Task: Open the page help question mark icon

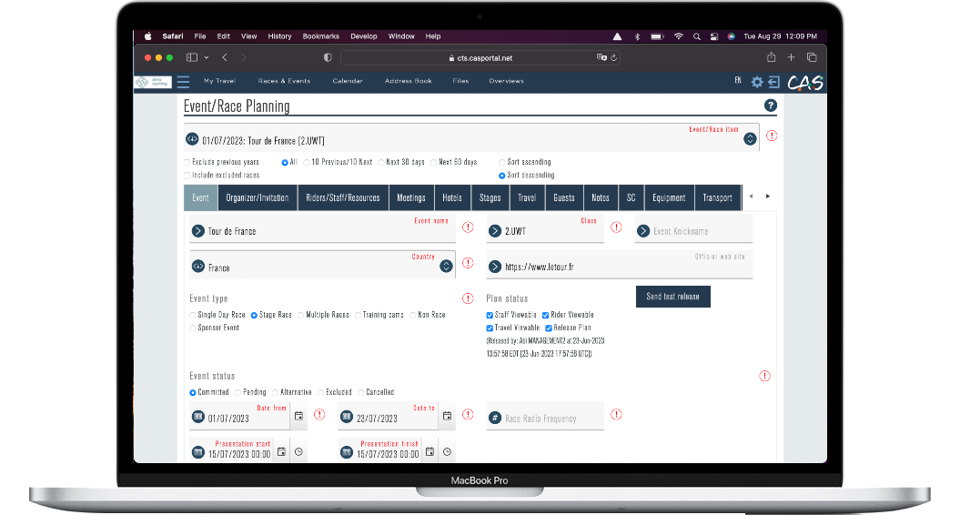Action: tap(771, 106)
